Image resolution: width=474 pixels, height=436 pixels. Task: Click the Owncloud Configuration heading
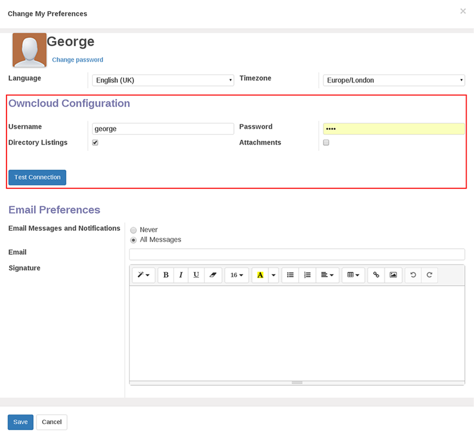coord(69,103)
